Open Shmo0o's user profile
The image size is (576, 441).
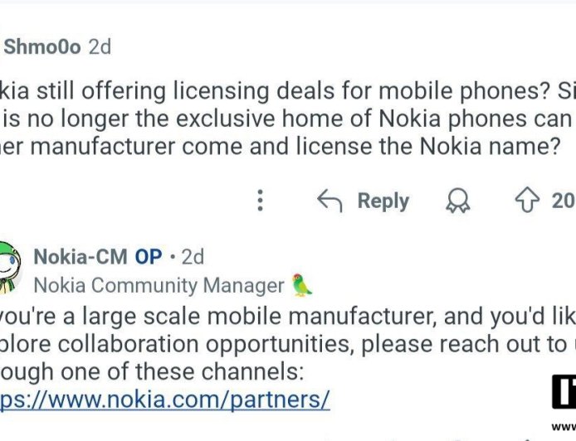(42, 47)
